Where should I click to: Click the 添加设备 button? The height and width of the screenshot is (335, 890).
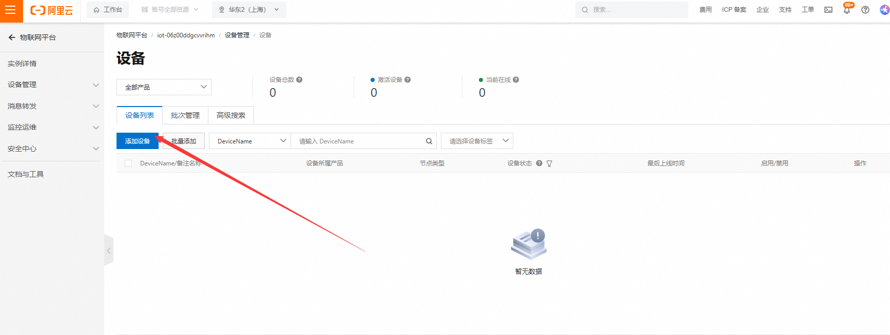137,141
